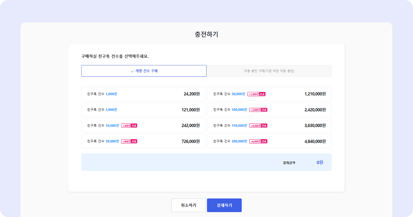This screenshot has height=217, width=413.
Task: Click the 0원 payment total value
Action: pos(320,162)
